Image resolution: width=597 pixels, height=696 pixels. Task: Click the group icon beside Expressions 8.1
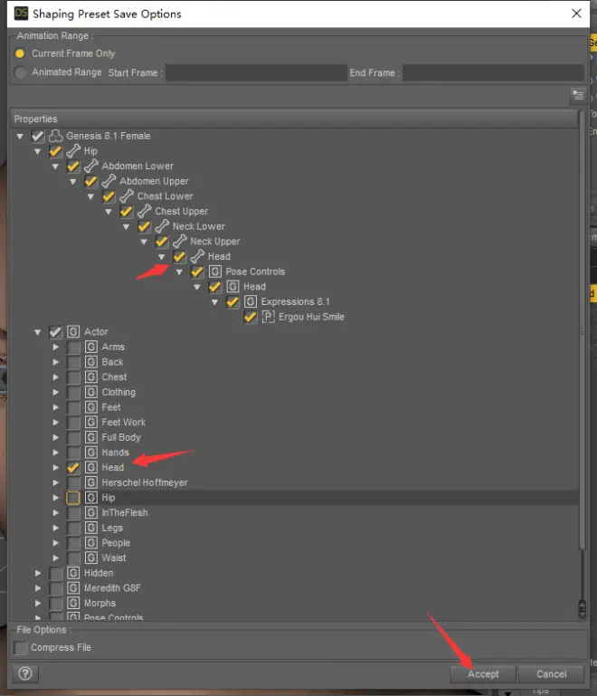click(x=251, y=301)
